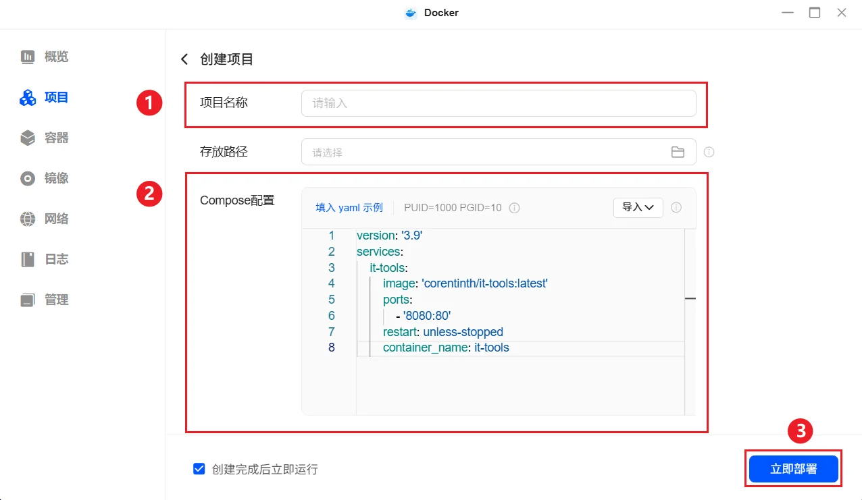
Task: Go to Network (网络) via globe icon
Action: [28, 219]
